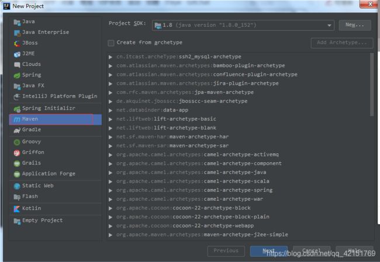This screenshot has height=262, width=380.
Task: Click the Maven 'm' icon
Action: click(x=17, y=119)
